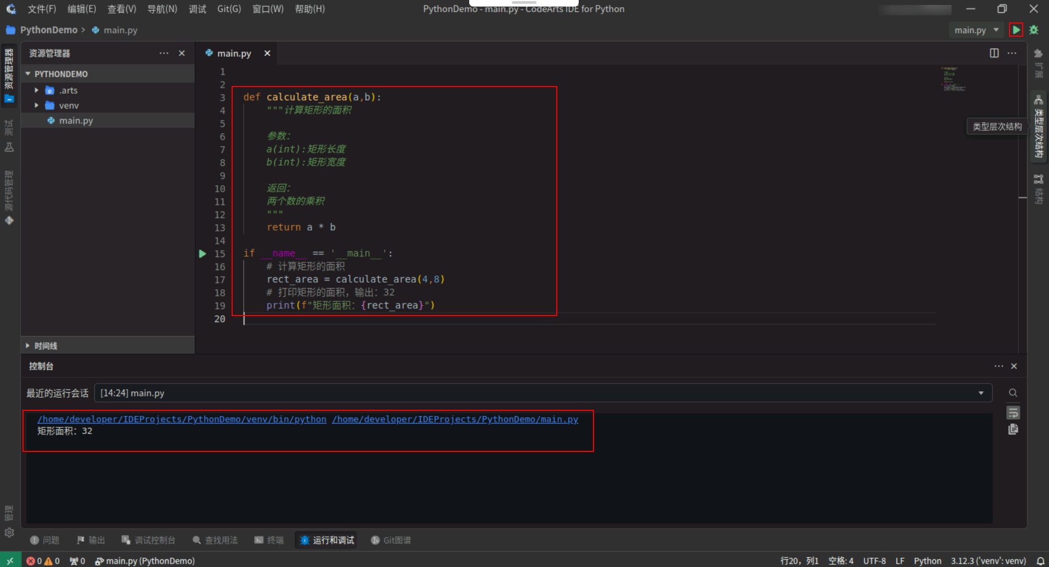Image resolution: width=1049 pixels, height=567 pixels.
Task: Click the code minimap in the editor
Action: coord(953,79)
